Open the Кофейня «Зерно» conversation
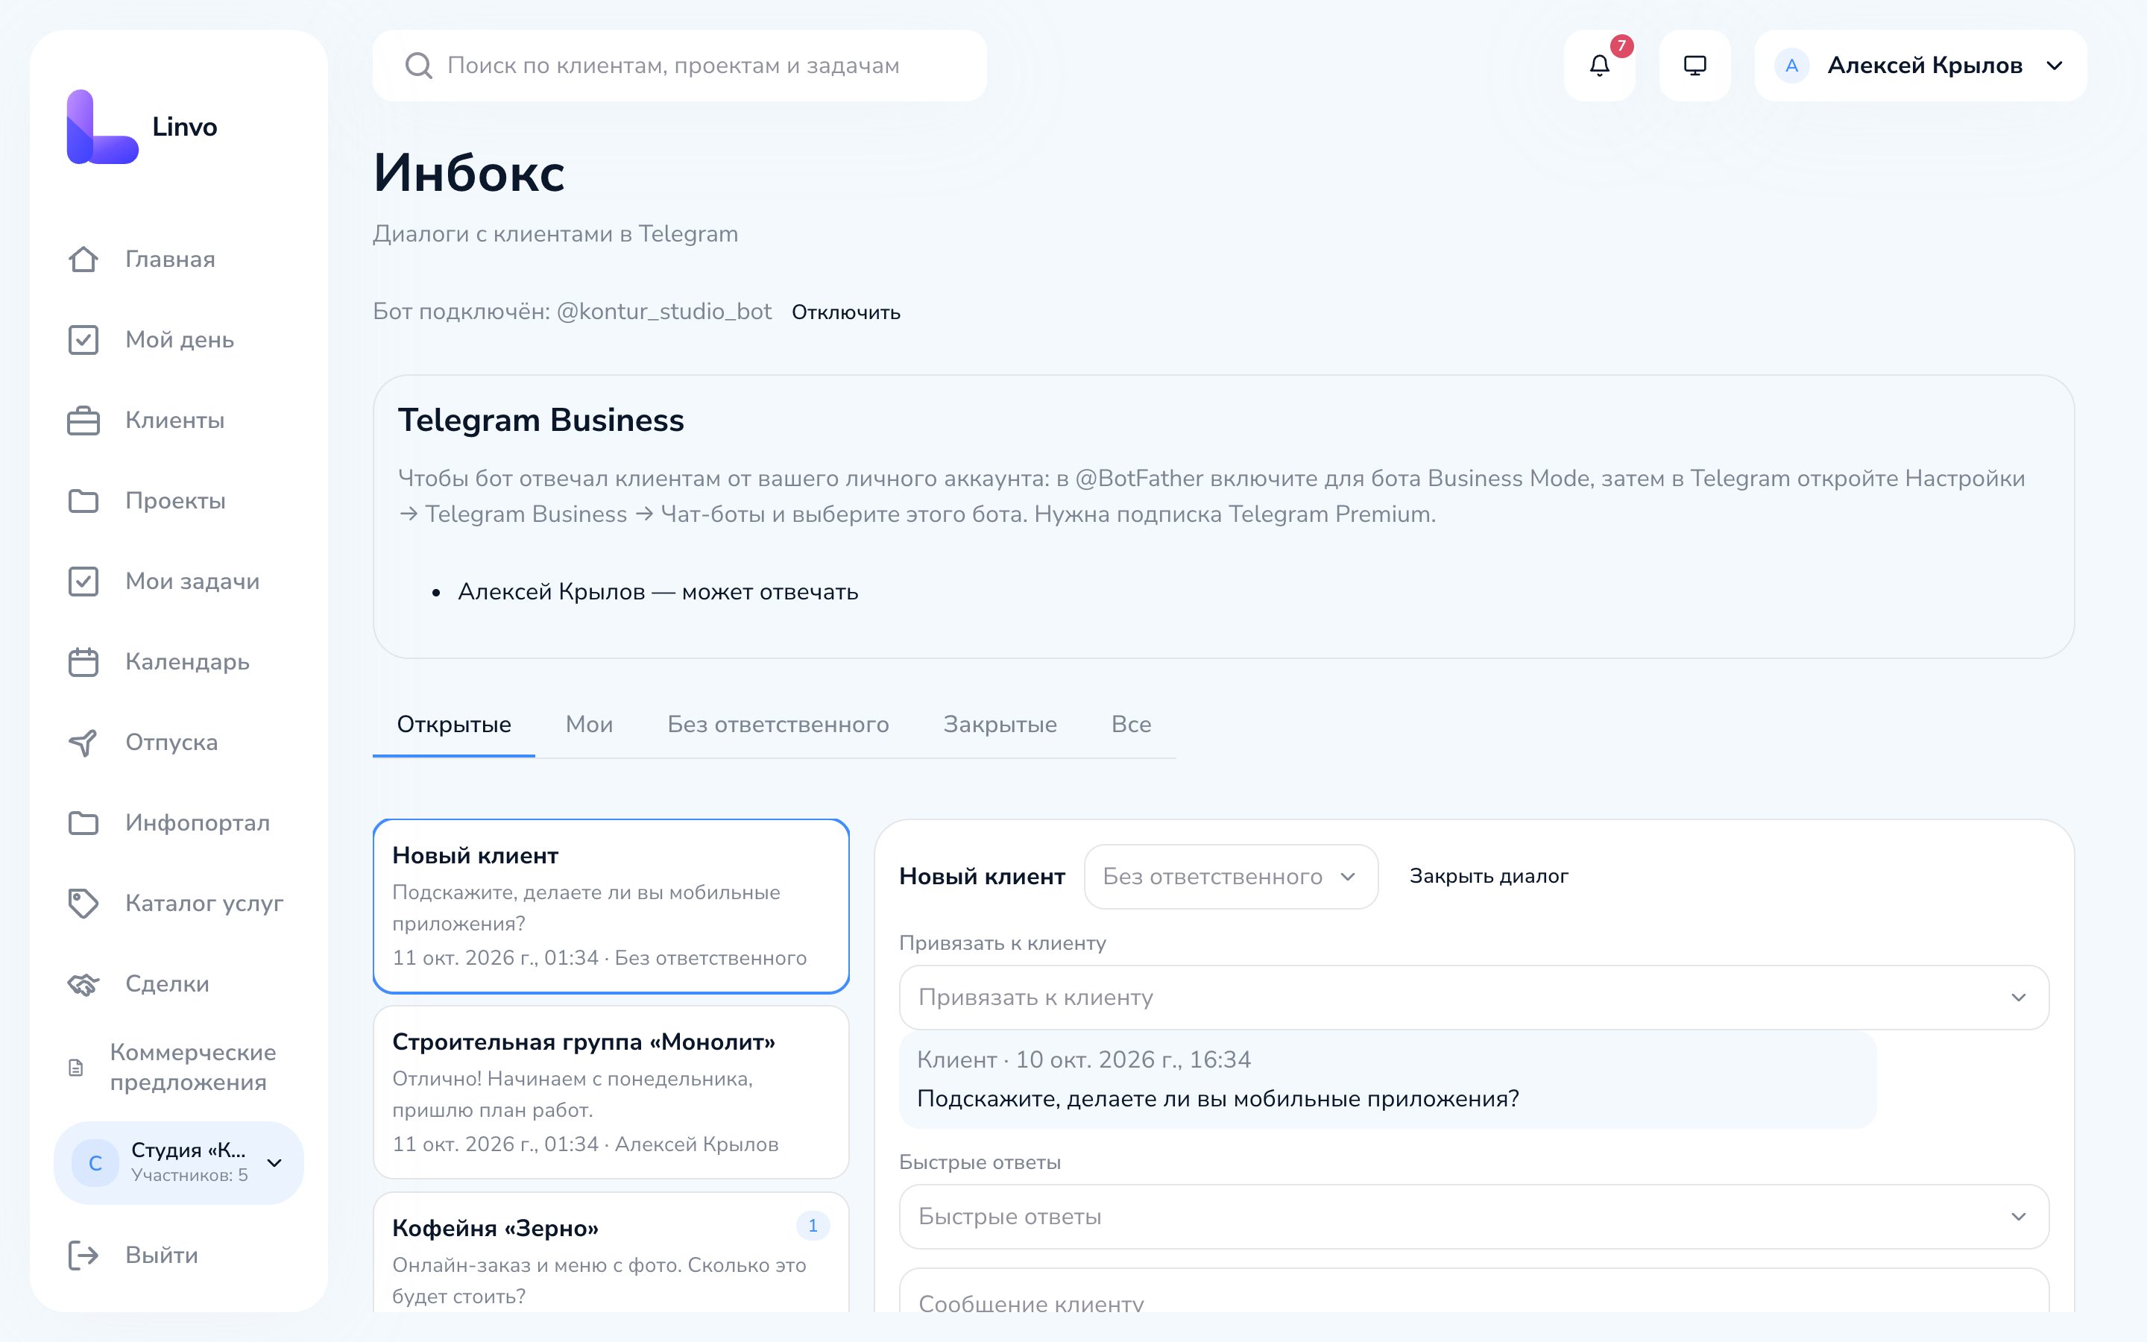 pos(611,1253)
